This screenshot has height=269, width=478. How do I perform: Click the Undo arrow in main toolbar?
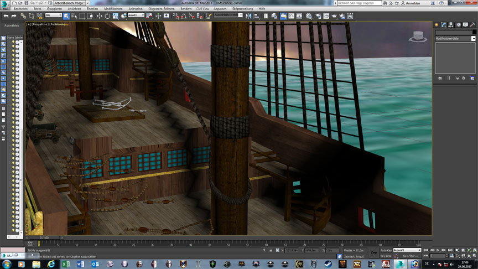[6, 16]
